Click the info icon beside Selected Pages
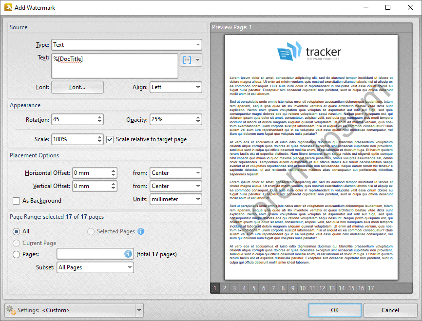Viewport: 422px width, 321px height. point(141,231)
